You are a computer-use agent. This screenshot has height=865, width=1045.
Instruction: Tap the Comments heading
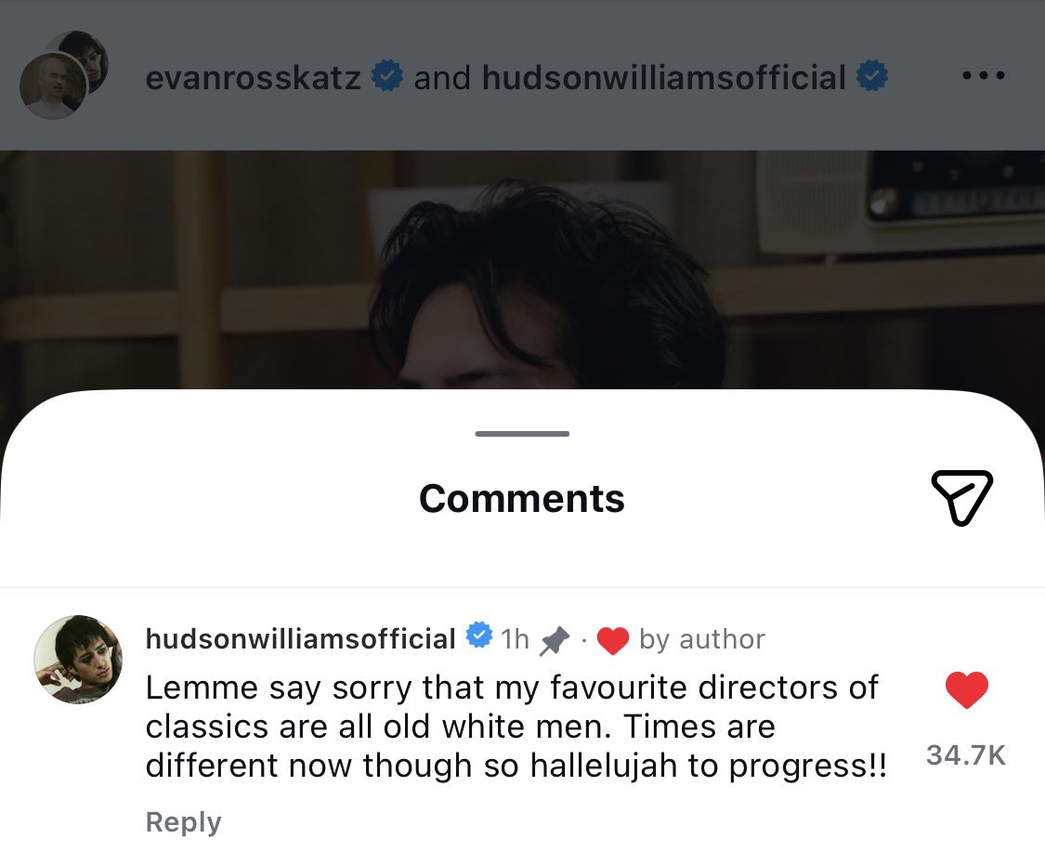click(x=522, y=499)
